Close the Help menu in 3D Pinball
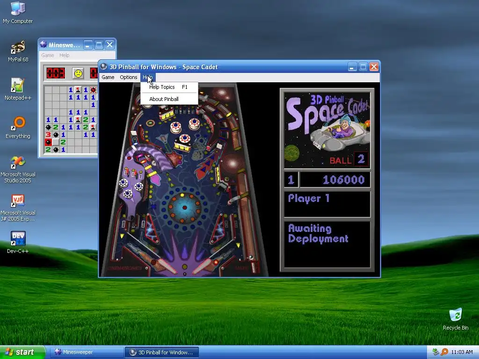479x359 pixels. coord(148,77)
